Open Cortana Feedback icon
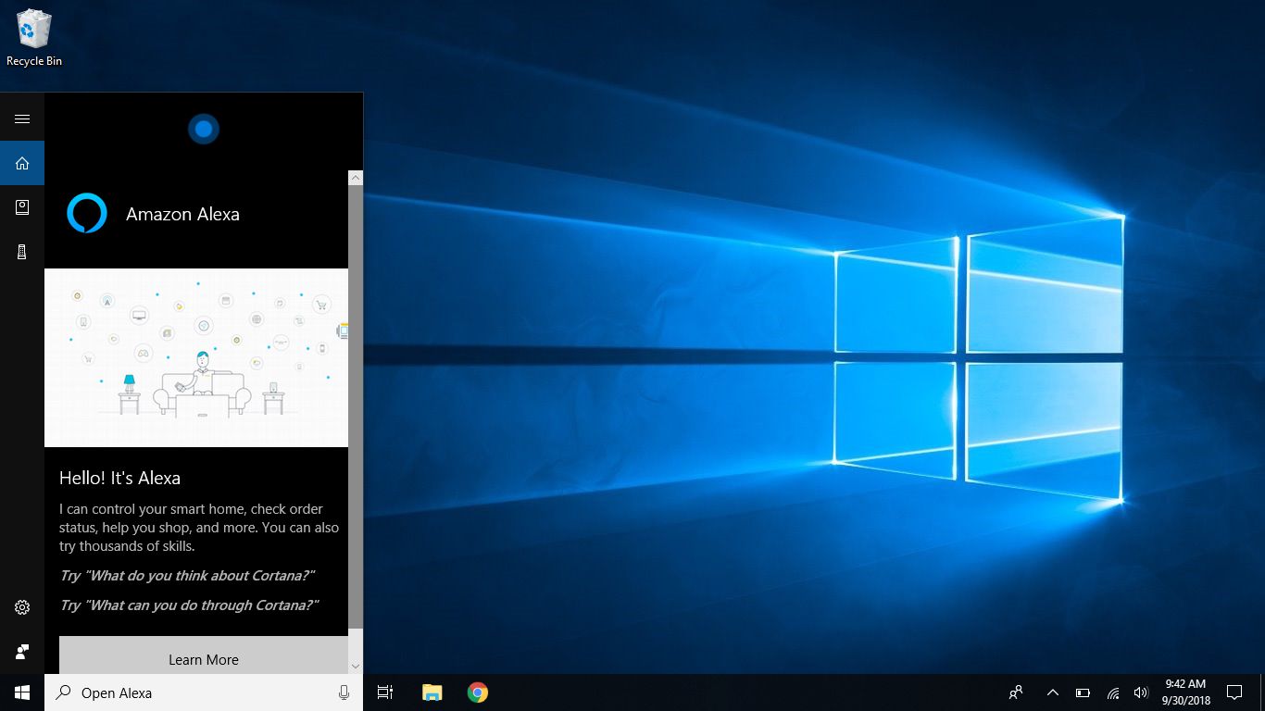 [22, 652]
